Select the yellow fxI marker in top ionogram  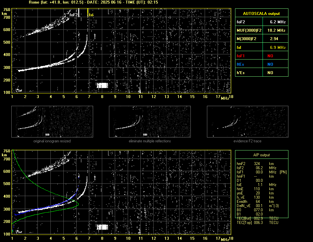tap(88, 13)
